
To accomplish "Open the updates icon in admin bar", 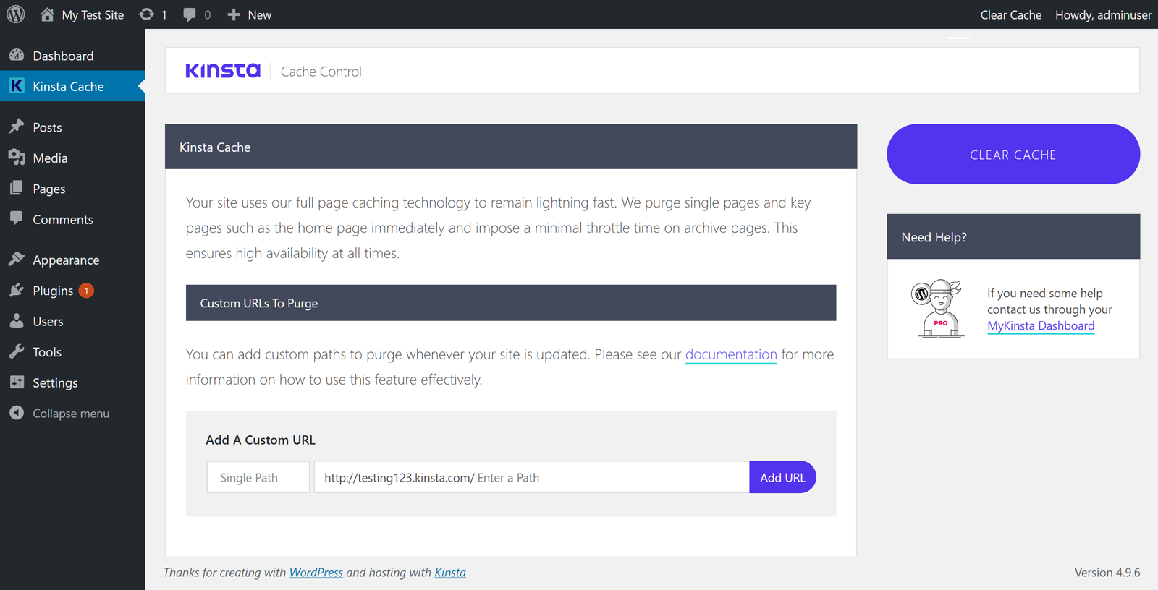I will [x=146, y=14].
